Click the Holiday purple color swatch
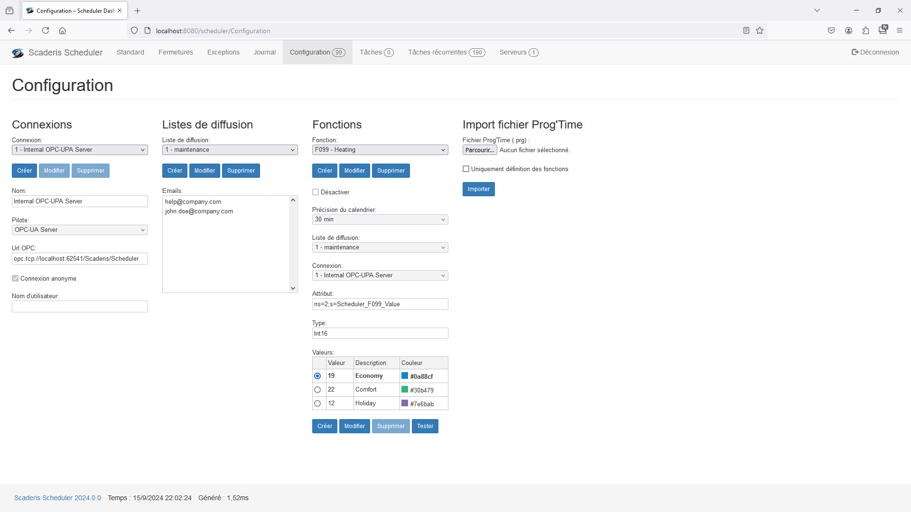This screenshot has height=512, width=911. tap(405, 403)
